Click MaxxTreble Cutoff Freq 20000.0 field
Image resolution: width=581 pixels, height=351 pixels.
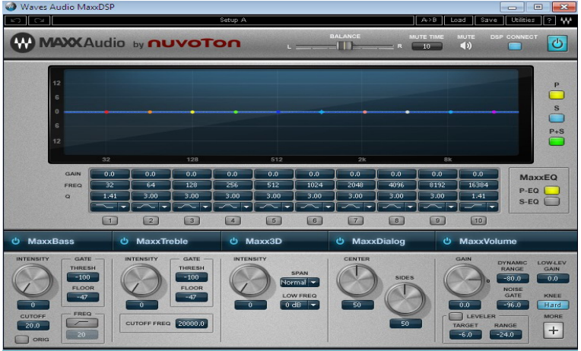pos(191,324)
